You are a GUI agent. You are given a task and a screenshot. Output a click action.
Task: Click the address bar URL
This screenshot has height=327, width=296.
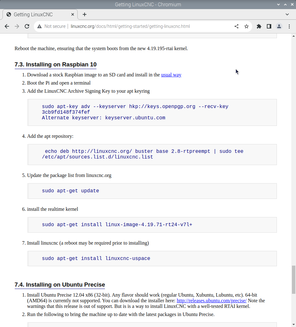point(130,26)
